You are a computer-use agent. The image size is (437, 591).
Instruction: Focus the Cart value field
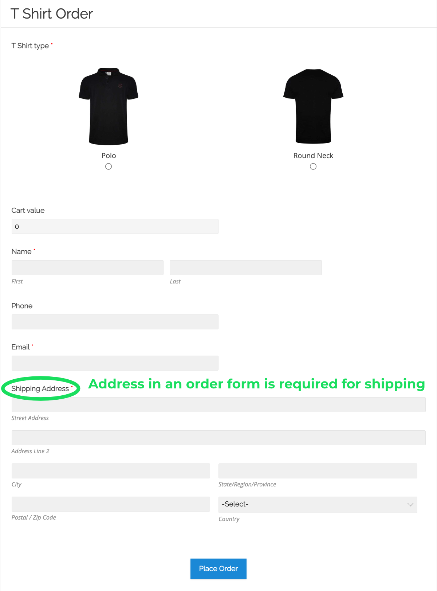pyautogui.click(x=115, y=226)
